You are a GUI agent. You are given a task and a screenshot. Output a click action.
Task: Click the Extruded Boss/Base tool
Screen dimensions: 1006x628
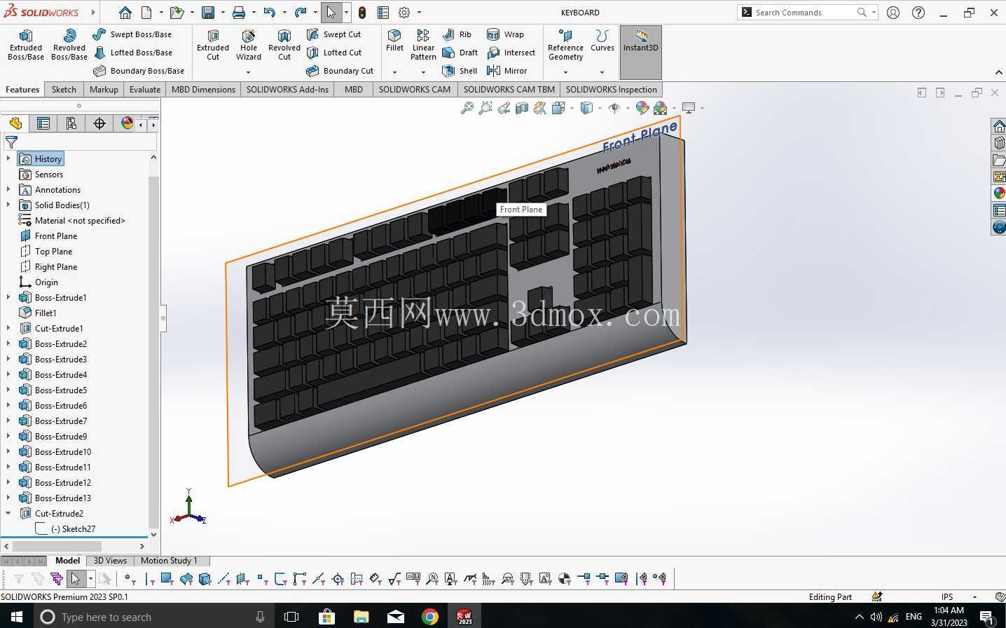click(26, 45)
